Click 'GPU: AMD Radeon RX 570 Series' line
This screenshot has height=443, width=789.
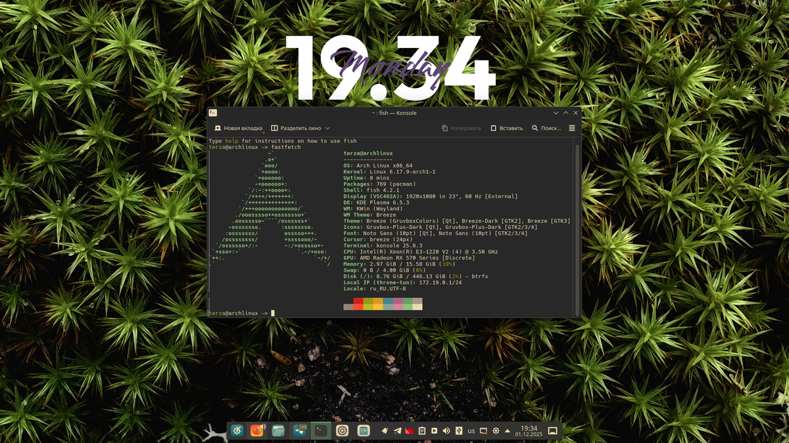click(409, 257)
